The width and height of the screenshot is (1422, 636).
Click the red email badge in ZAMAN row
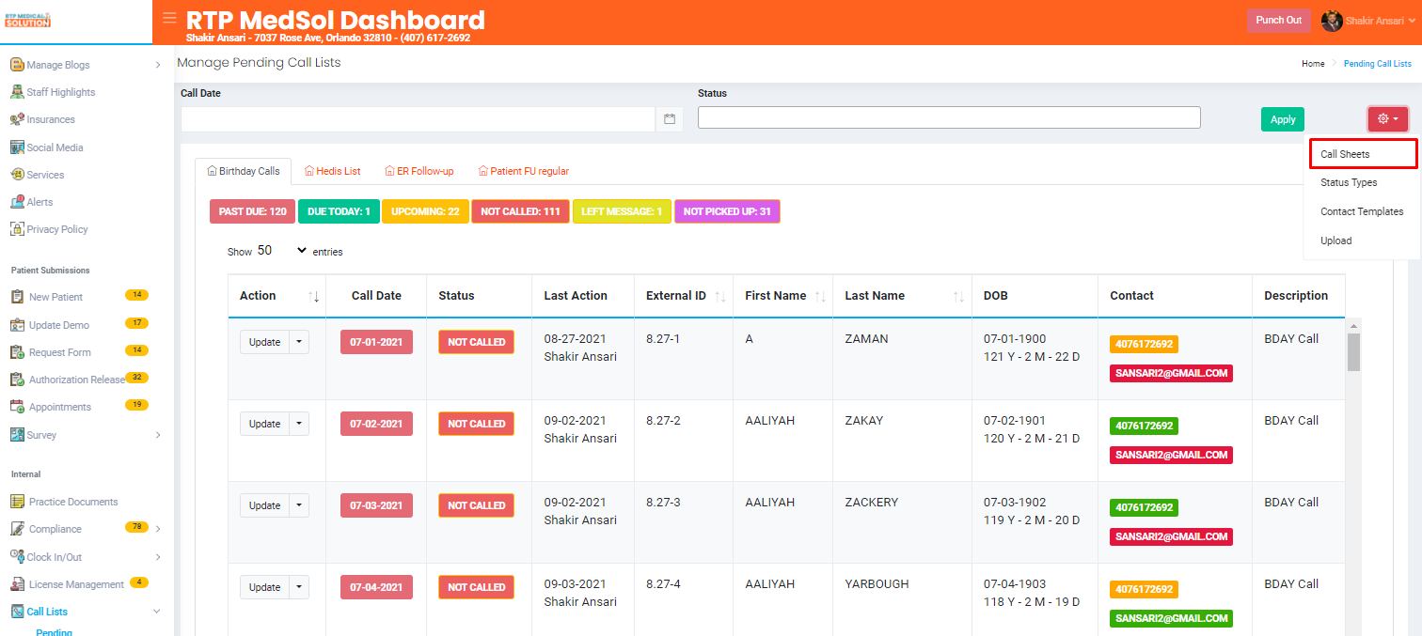pos(1171,373)
